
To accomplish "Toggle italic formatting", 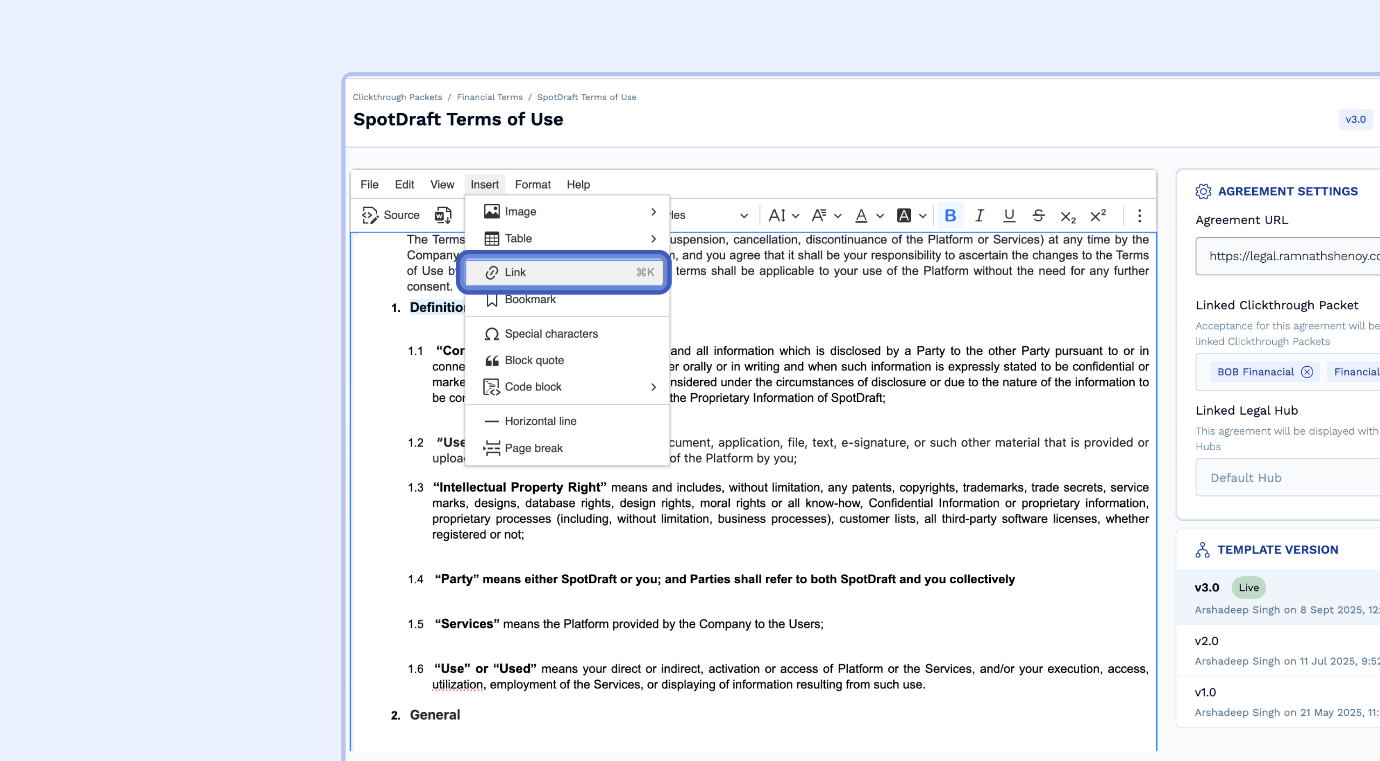I will pos(979,215).
